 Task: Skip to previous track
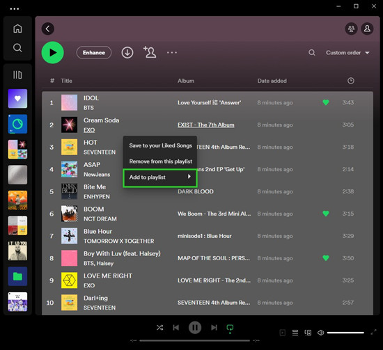(176, 328)
